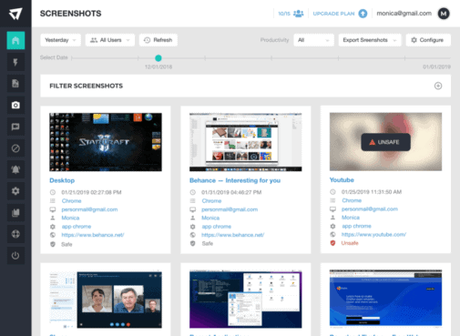Open the Yesterday date dropdown
The image size is (460, 336).
(x=60, y=40)
